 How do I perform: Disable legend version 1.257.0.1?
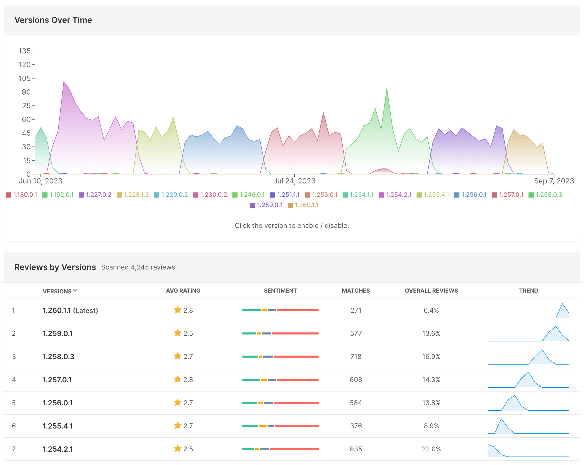pyautogui.click(x=508, y=195)
